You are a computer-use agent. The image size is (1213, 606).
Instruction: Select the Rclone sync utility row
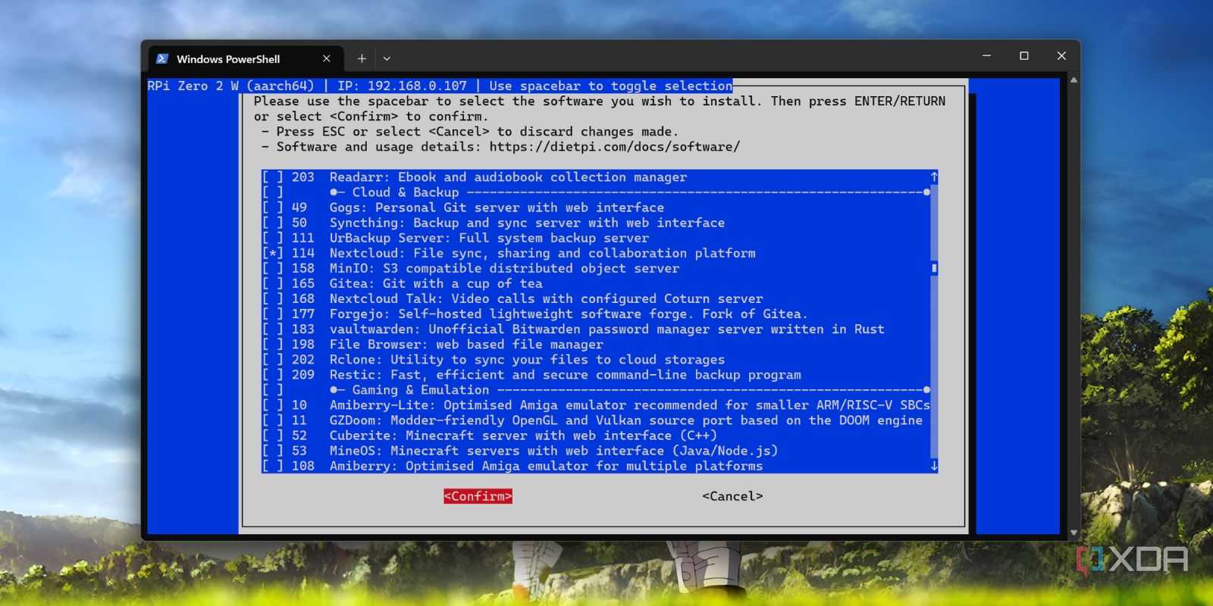click(x=596, y=360)
